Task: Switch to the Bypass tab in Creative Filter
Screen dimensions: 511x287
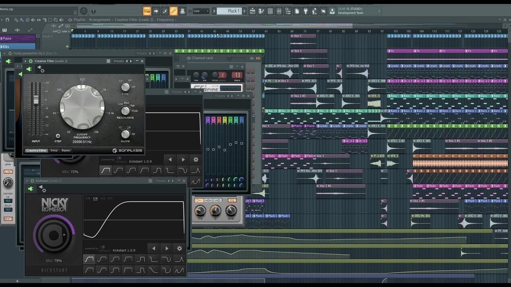Action: pos(66,150)
